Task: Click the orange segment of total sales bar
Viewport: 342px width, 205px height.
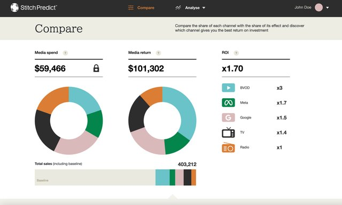Action: [x=193, y=177]
